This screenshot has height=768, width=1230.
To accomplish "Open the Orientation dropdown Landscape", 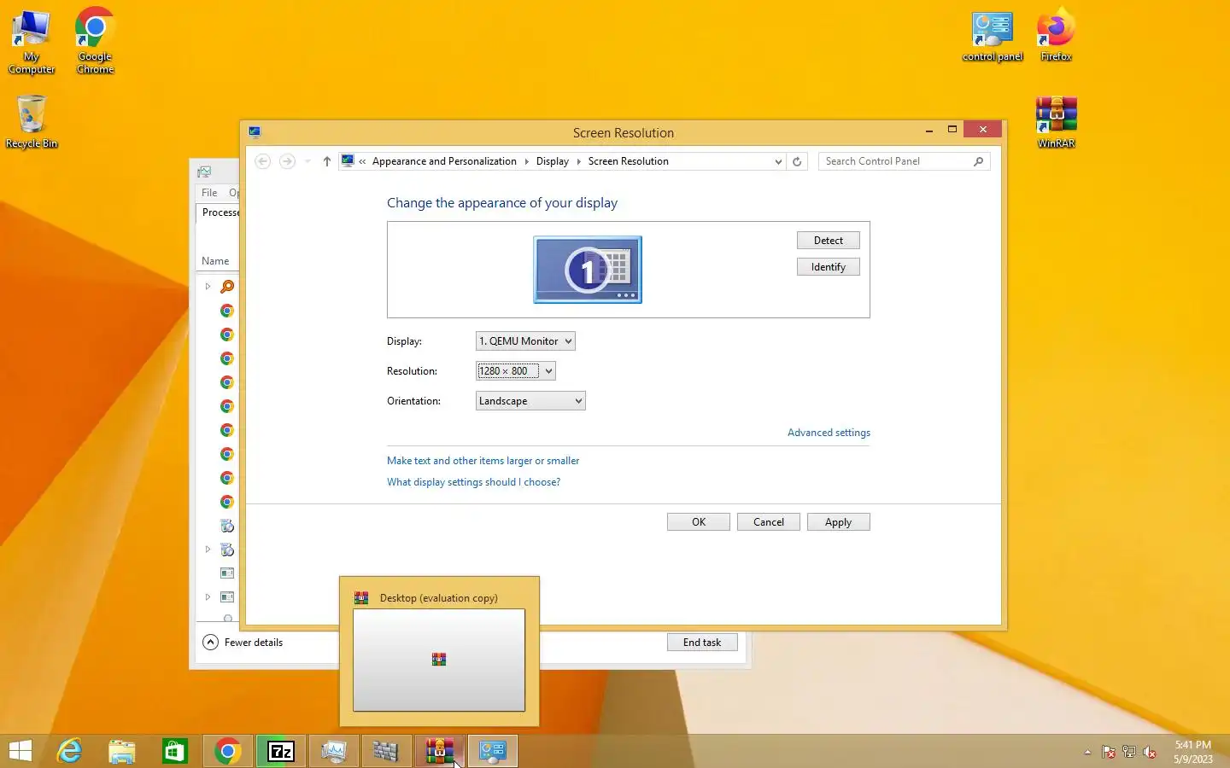I will tap(530, 401).
